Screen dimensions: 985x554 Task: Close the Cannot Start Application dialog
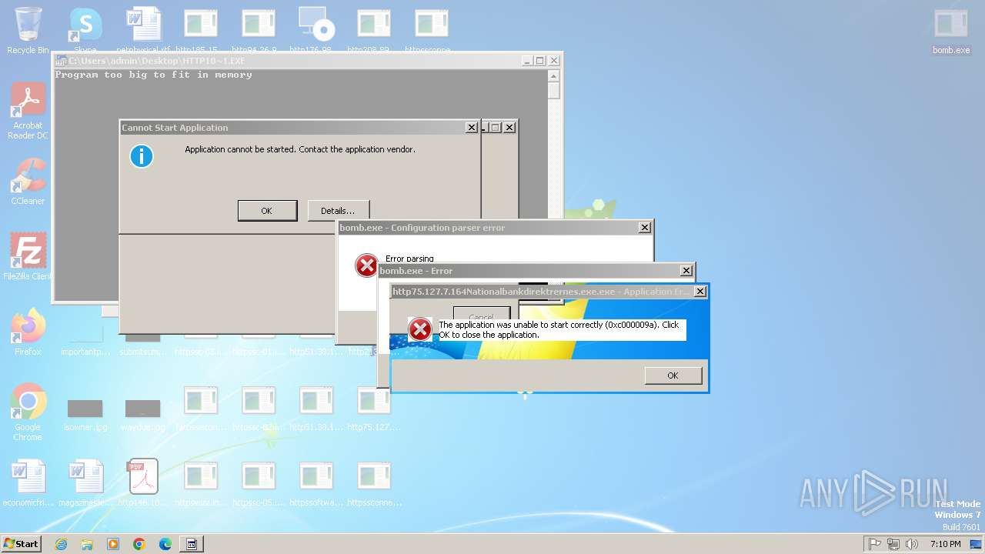(x=472, y=128)
